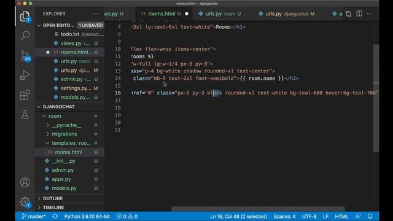Switch to rooms.html editor tab

[x=164, y=14]
